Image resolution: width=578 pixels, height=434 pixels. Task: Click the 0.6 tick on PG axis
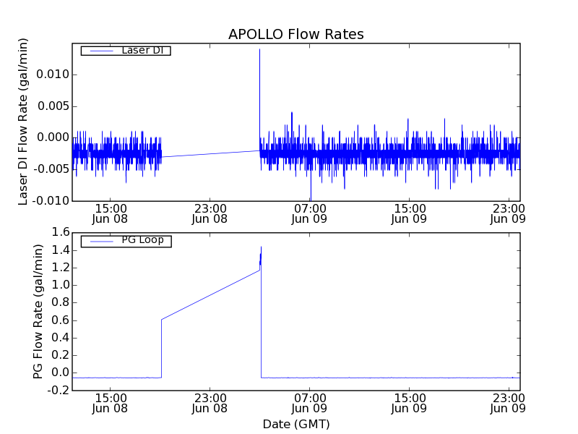[61, 320]
